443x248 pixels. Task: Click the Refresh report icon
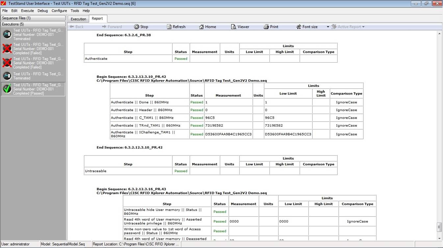(169, 27)
